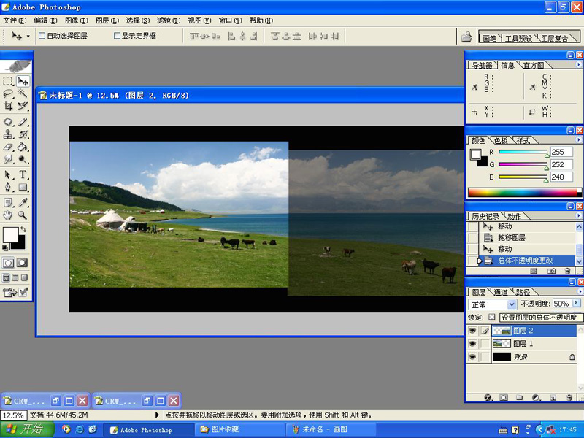Screen dimensions: 584x438
Task: Click the 开始 Start button
Action: pos(27,429)
